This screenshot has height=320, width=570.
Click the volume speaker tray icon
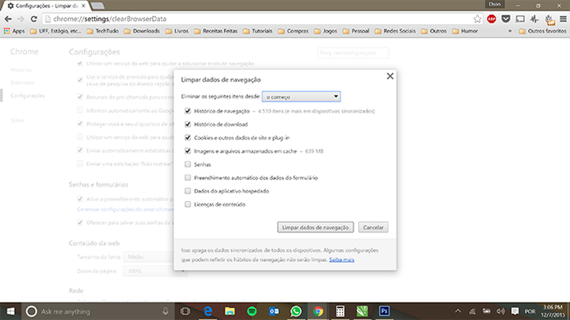(500, 311)
